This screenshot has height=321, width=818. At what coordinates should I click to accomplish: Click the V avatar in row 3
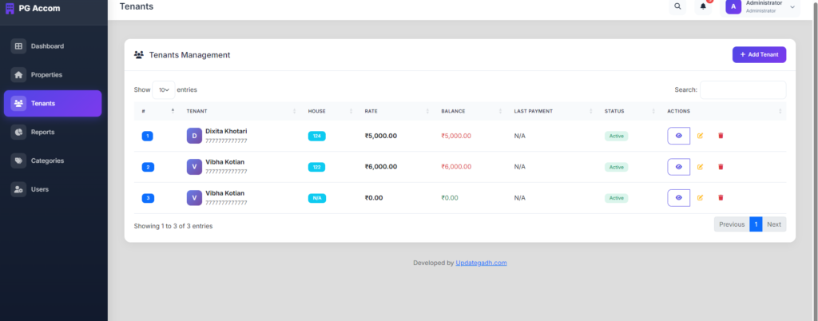pyautogui.click(x=194, y=198)
